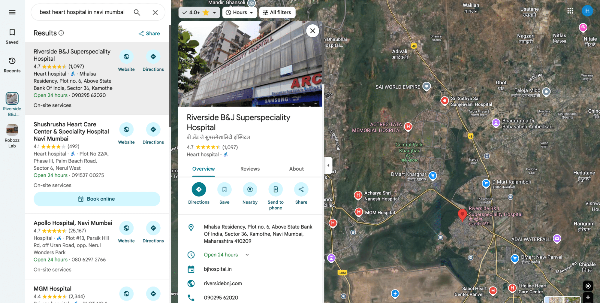Screen dimensions: 600x303
Task: Open the riversidebnj.com website link
Action: [223, 283]
